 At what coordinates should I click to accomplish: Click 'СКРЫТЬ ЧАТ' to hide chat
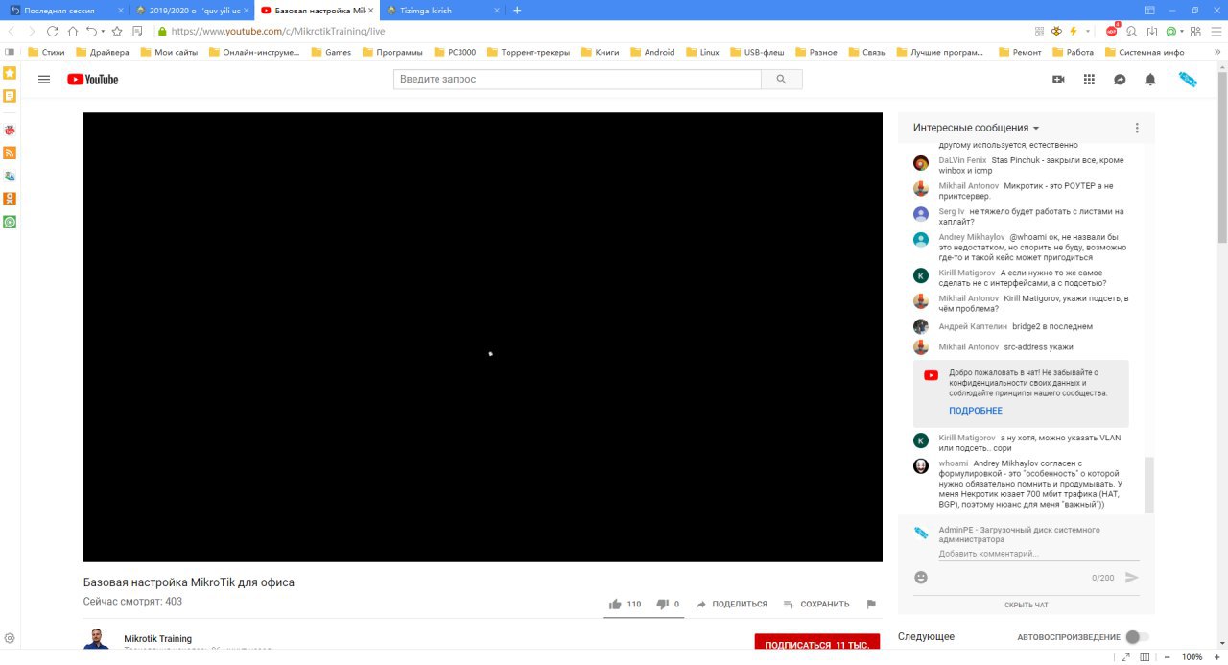click(x=1027, y=605)
